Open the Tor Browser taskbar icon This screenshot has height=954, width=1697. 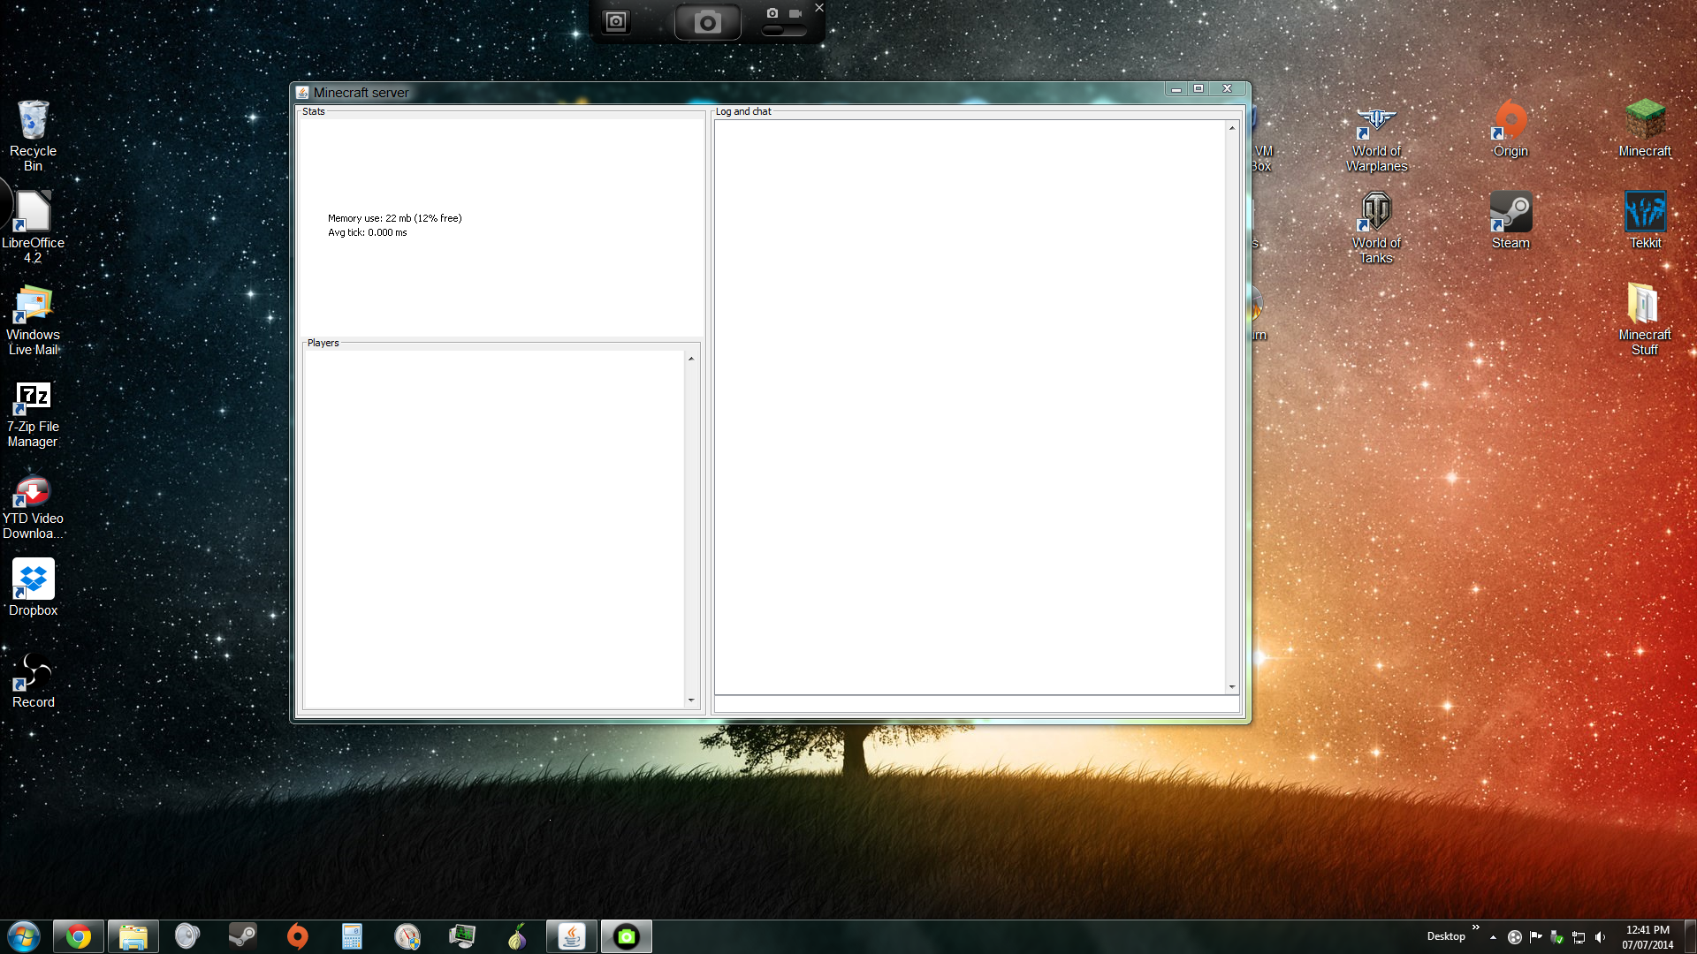click(517, 936)
